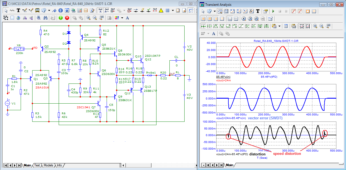
Task: Click the Stop analysis square button
Action: click(280, 11)
